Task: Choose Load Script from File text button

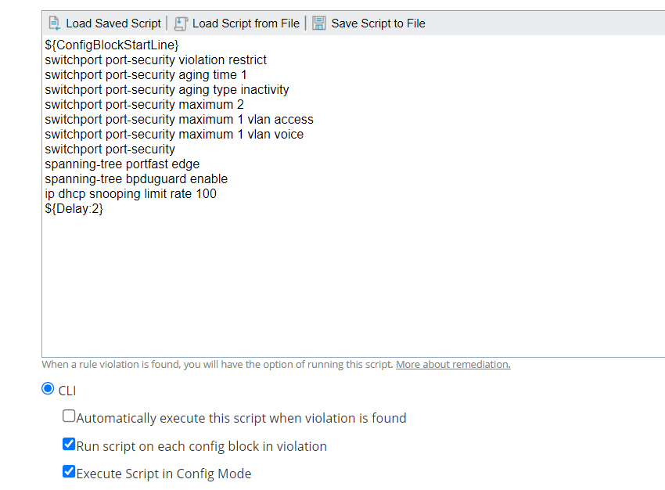Action: pos(246,23)
